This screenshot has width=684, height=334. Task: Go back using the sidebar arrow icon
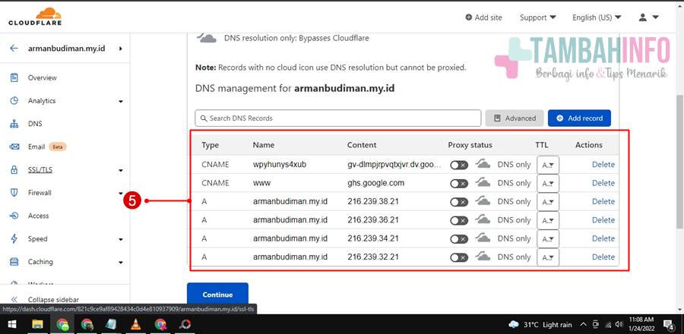[14, 49]
